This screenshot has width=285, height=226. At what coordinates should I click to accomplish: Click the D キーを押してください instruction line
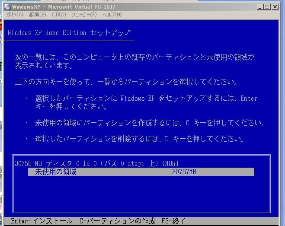tap(139, 139)
